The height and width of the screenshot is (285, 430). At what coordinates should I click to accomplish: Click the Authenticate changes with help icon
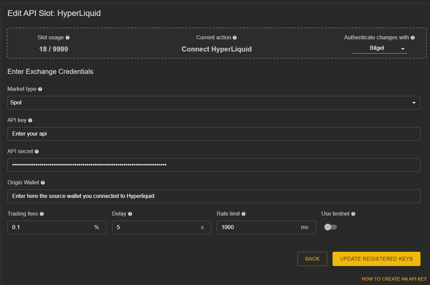[413, 38]
